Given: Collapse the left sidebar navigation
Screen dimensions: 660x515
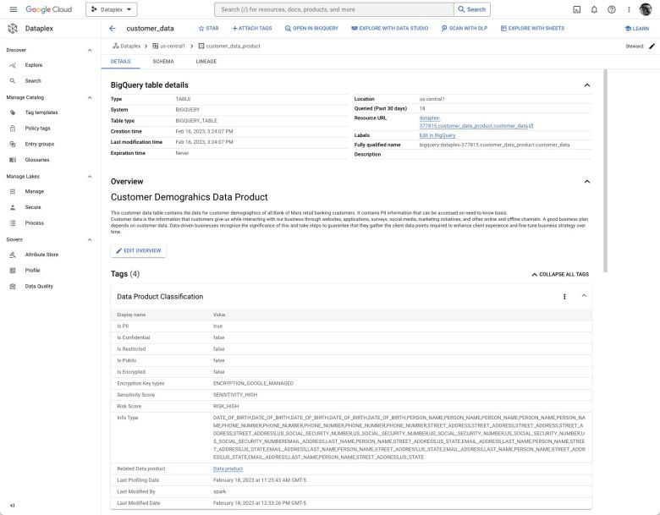Looking at the screenshot, I should click(x=12, y=505).
